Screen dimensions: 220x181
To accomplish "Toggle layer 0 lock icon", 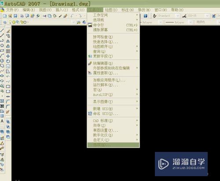I will [22, 22].
